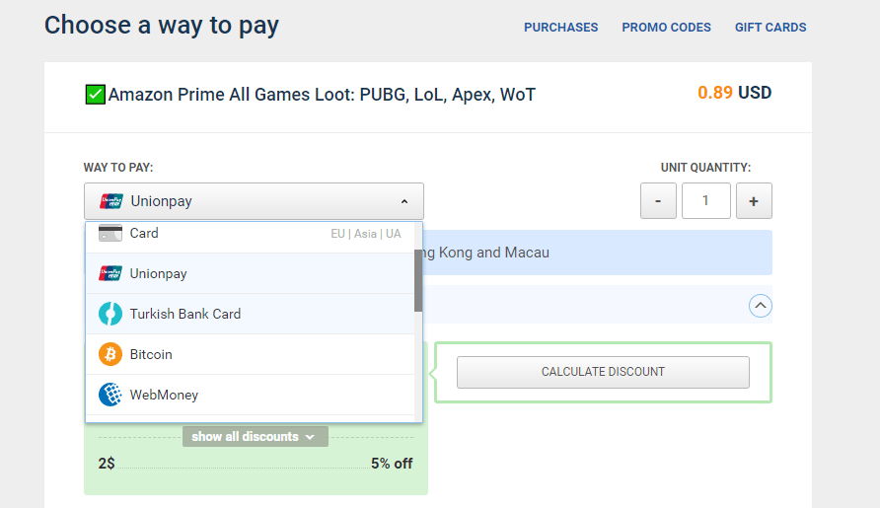Open Gift Cards link
Viewport: 880px width, 508px height.
pos(770,28)
